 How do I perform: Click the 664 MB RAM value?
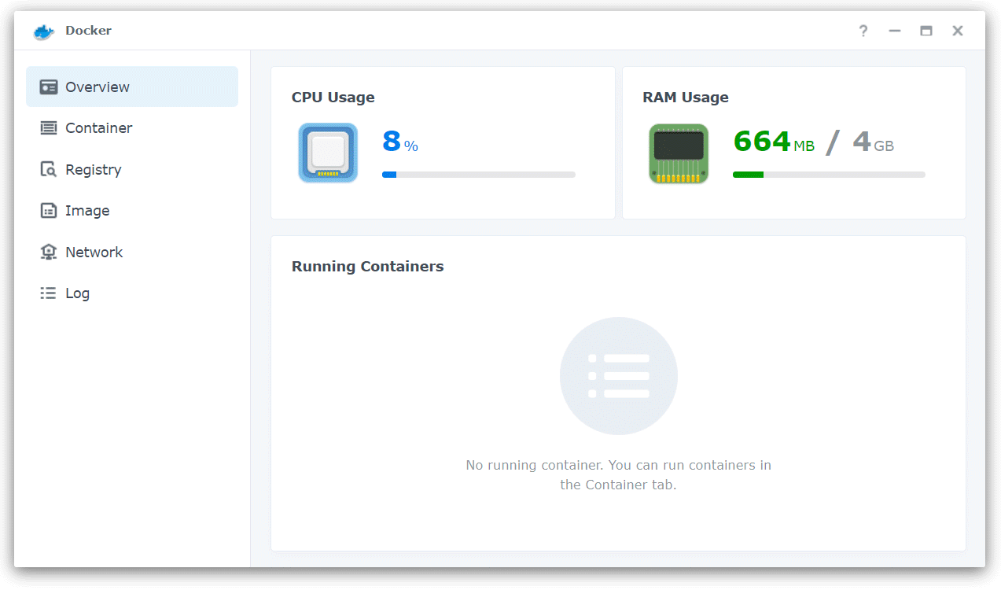774,142
